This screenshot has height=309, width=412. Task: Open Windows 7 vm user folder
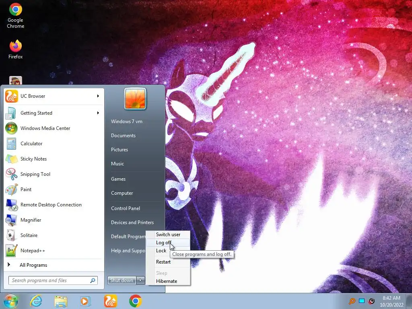tap(127, 122)
